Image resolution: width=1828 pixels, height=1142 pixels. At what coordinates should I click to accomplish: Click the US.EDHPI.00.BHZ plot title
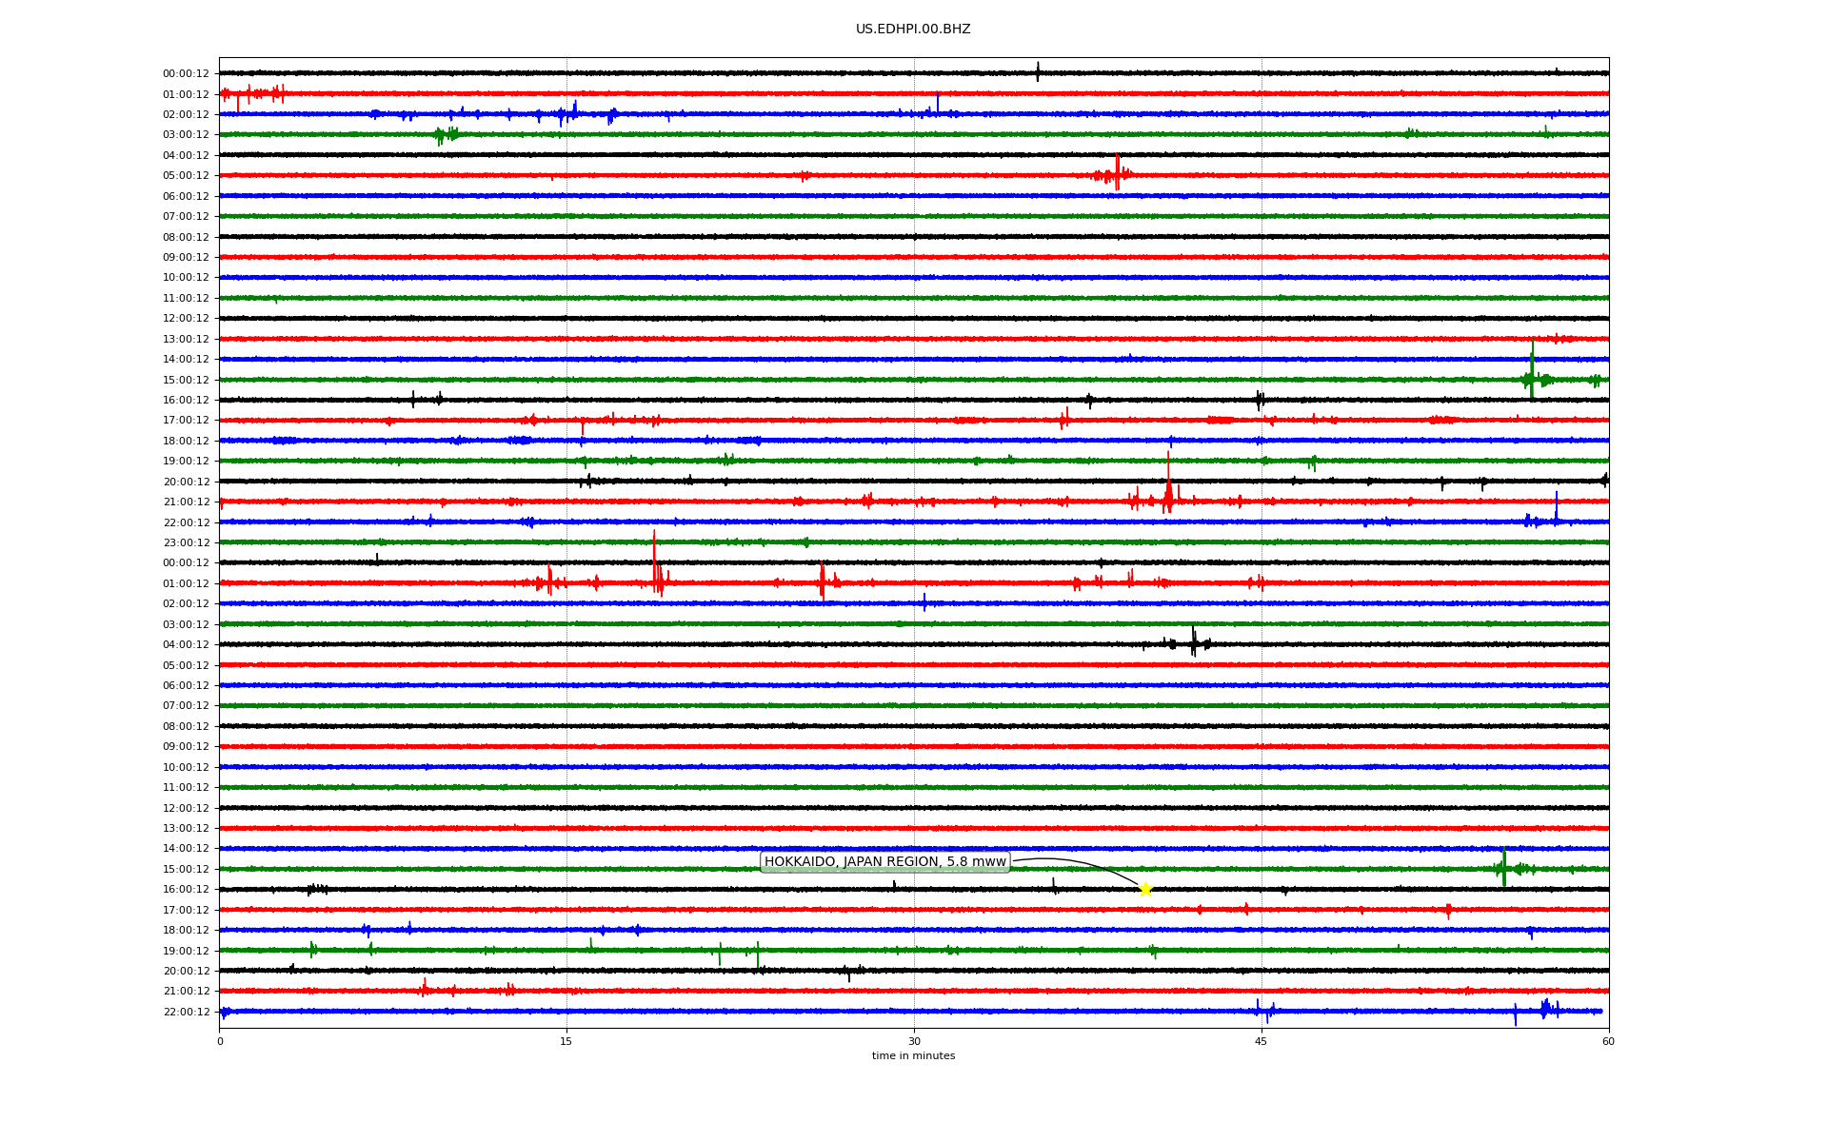coord(913,30)
